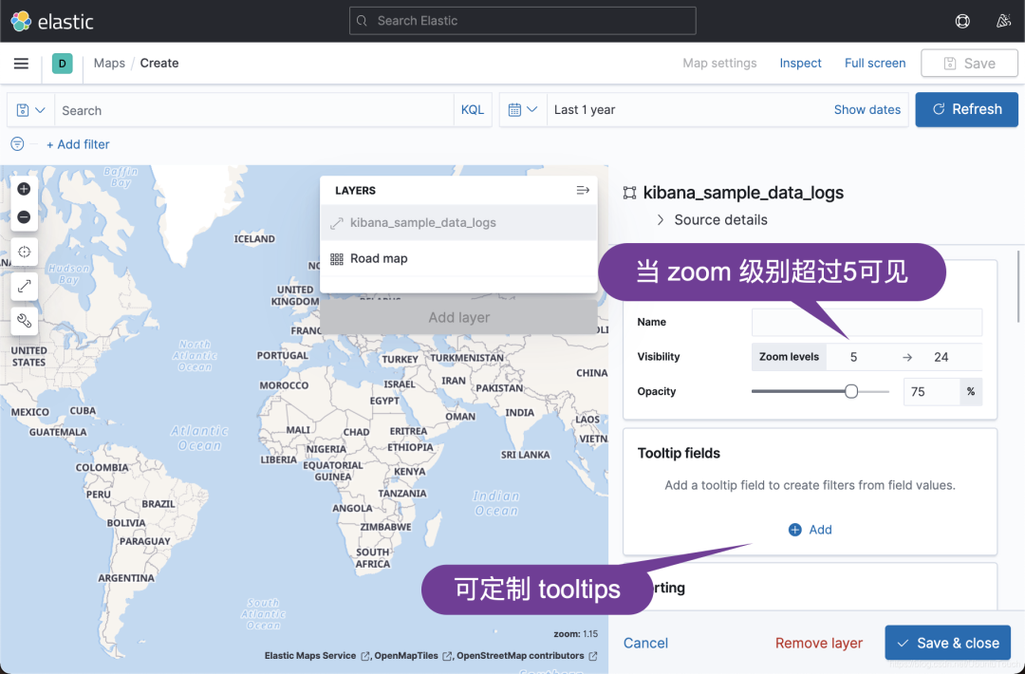Select the Road map layer
Image resolution: width=1025 pixels, height=674 pixels.
[459, 259]
